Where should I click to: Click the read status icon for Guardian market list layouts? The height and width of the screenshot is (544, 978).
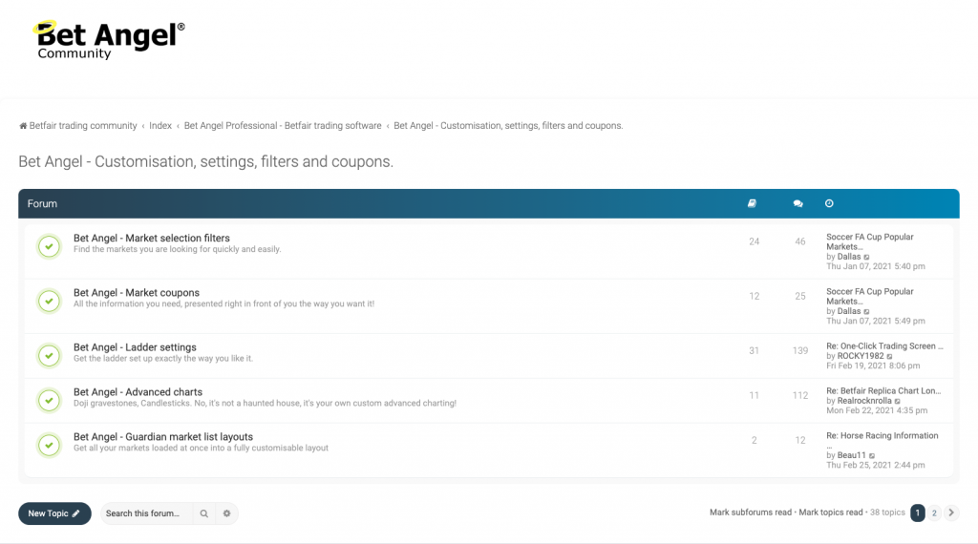point(50,446)
